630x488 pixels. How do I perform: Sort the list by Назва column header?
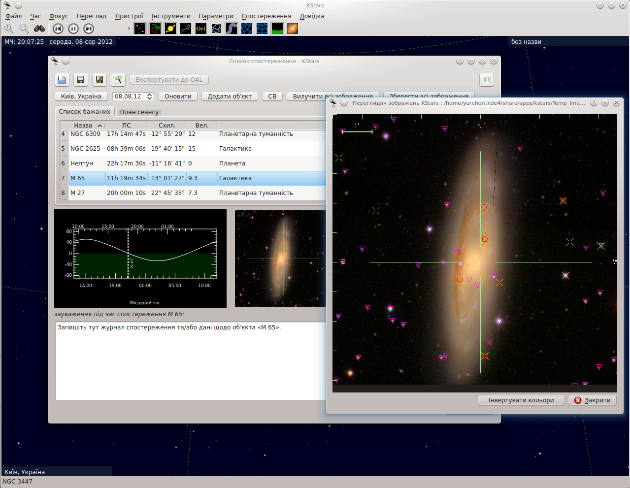84,126
